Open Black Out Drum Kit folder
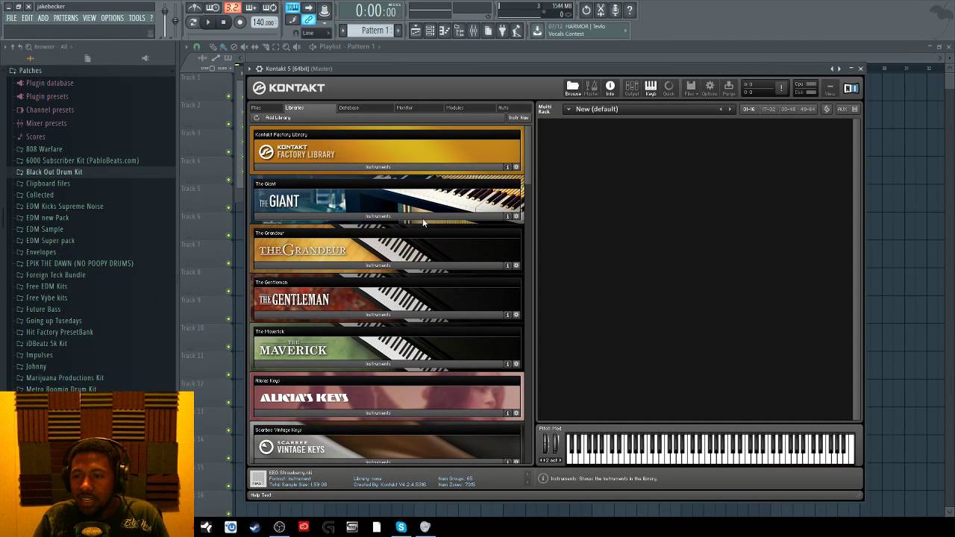Screen dimensions: 955x537 click(54, 172)
